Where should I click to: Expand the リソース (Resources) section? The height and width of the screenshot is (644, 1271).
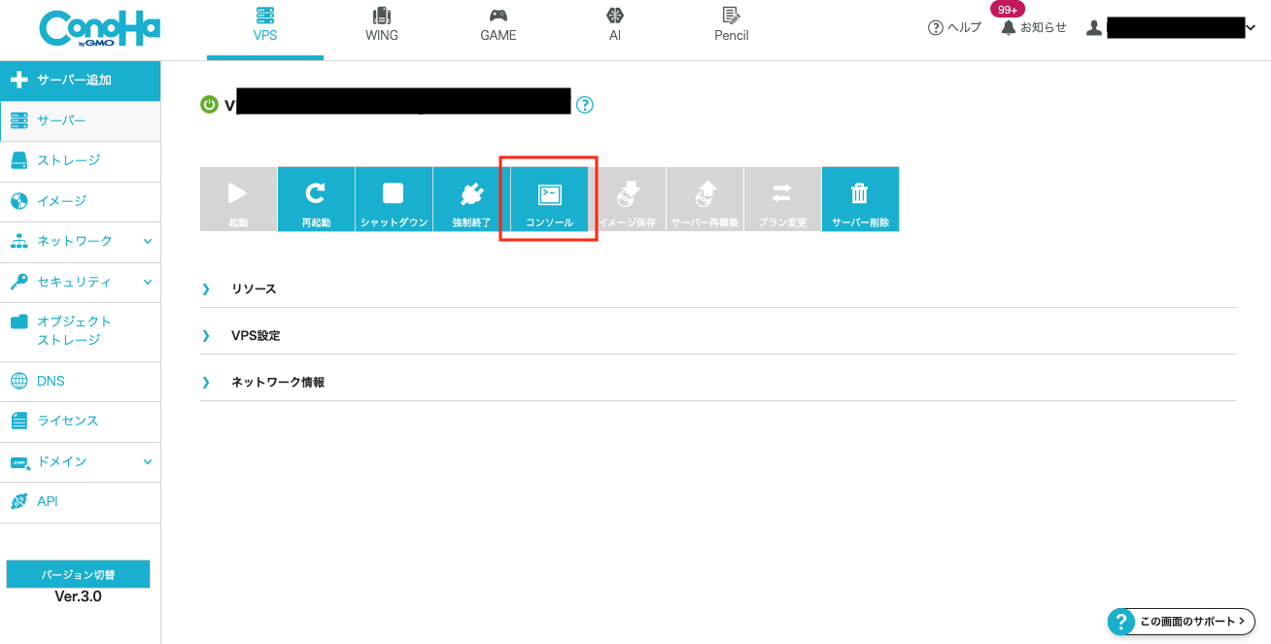coord(254,289)
